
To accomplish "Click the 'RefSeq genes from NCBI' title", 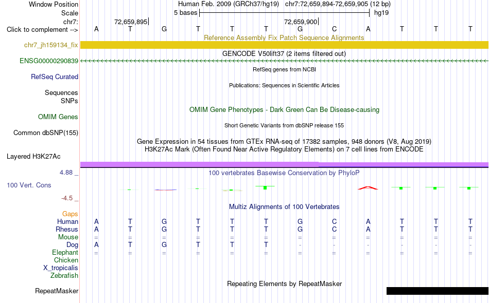I will coord(284,69).
